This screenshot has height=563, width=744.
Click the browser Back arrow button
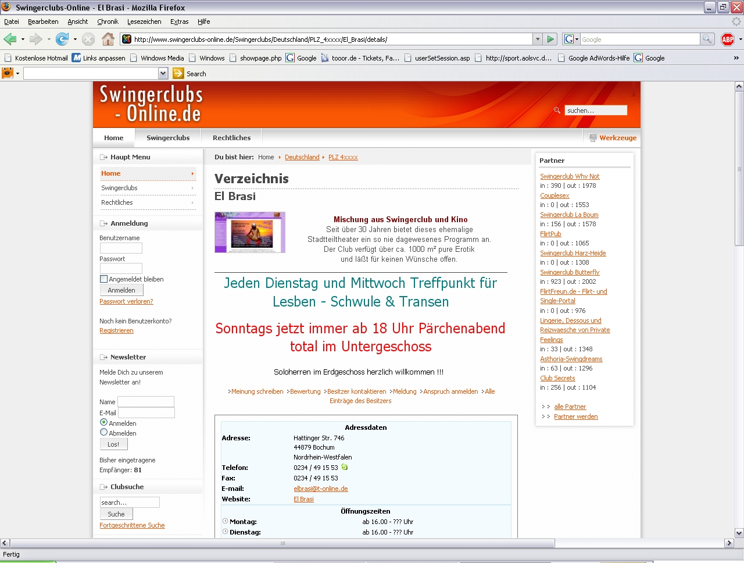10,39
